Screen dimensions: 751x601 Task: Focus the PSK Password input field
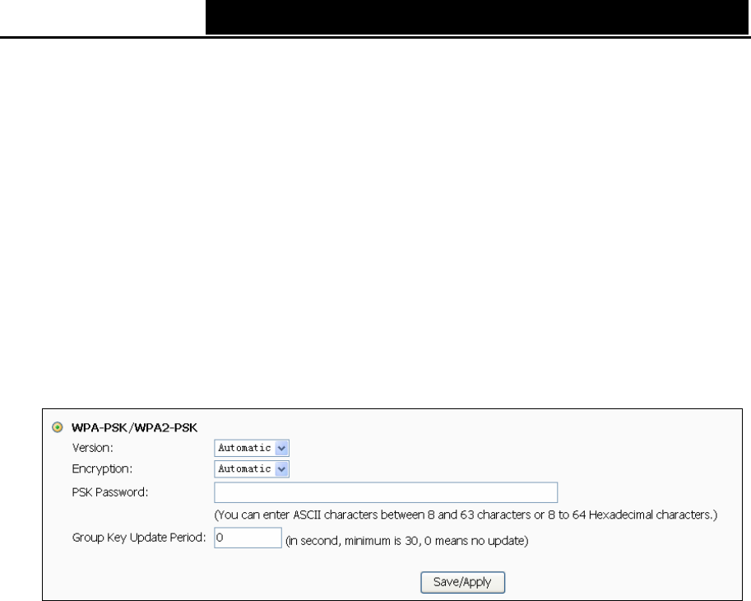[386, 492]
